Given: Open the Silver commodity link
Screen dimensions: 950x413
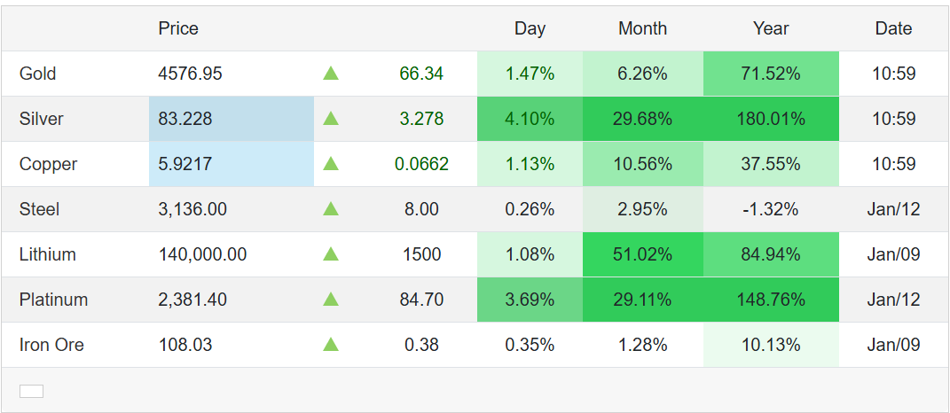Looking at the screenshot, I should [41, 119].
